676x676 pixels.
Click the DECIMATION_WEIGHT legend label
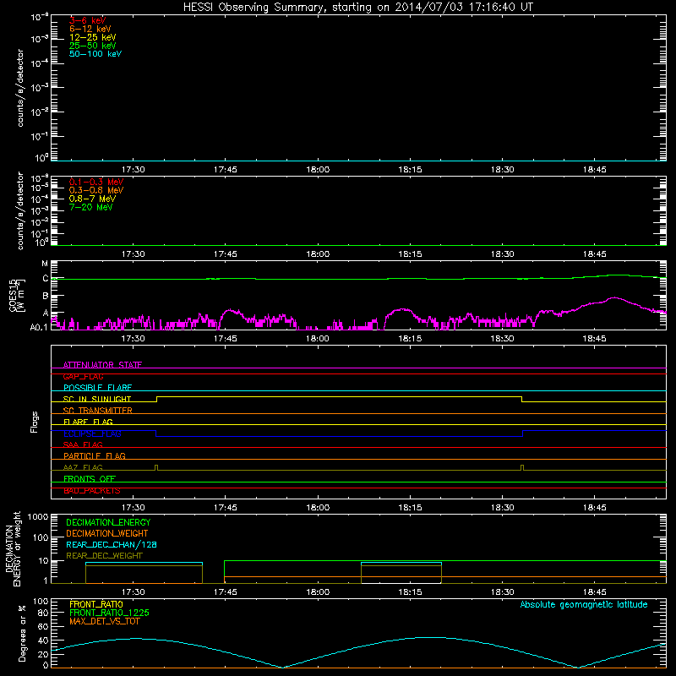point(107,533)
